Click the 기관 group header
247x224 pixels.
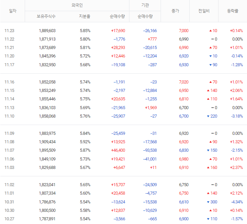[x=145, y=5]
